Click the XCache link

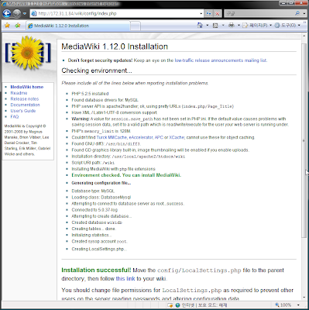(177, 137)
